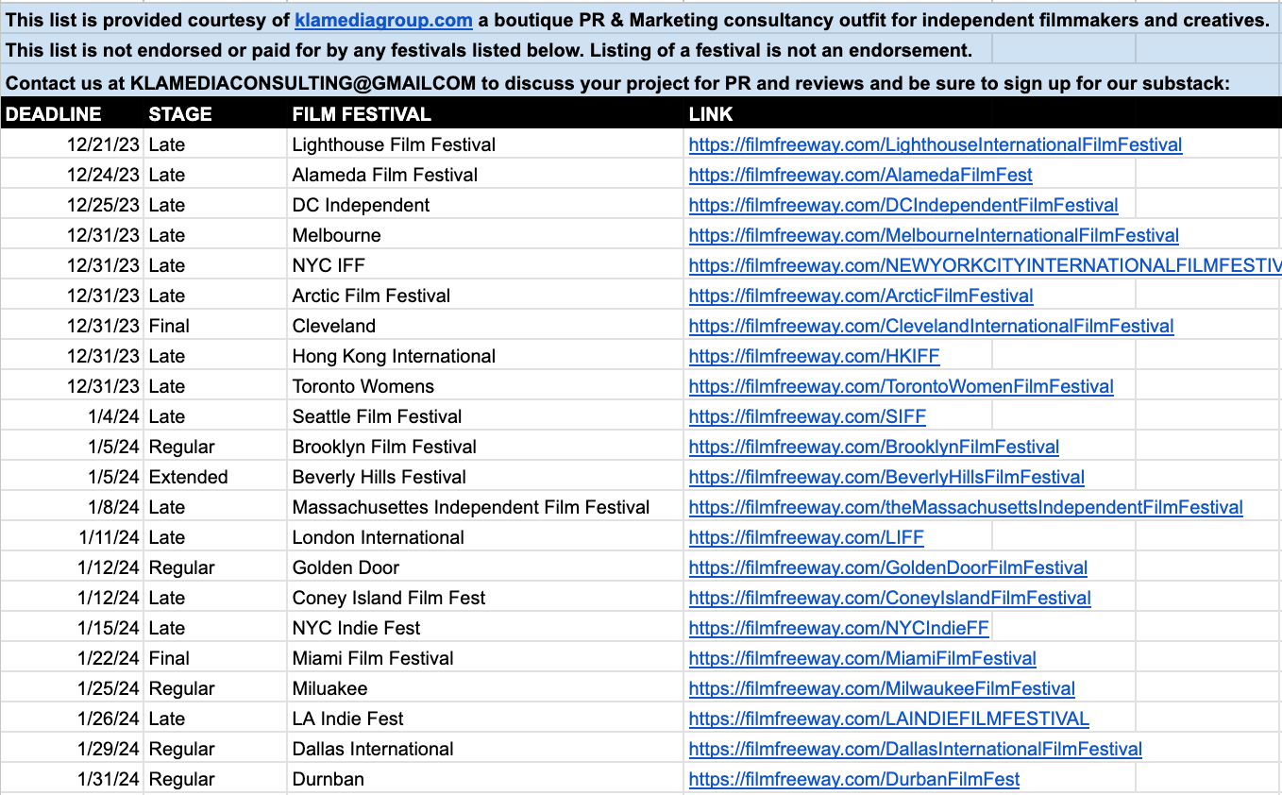Select the Lighthouse Film Festival cell

coord(485,144)
